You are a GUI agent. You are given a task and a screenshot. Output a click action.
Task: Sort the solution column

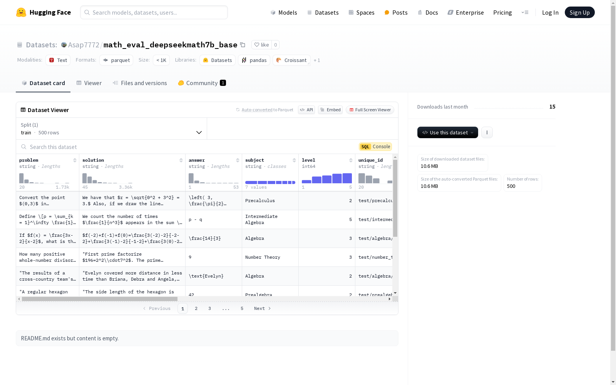pyautogui.click(x=181, y=160)
